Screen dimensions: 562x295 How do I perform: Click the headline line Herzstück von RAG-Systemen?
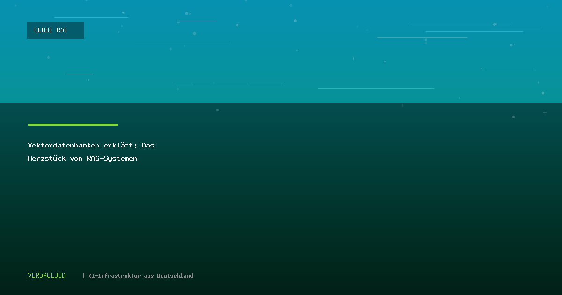coord(82,159)
